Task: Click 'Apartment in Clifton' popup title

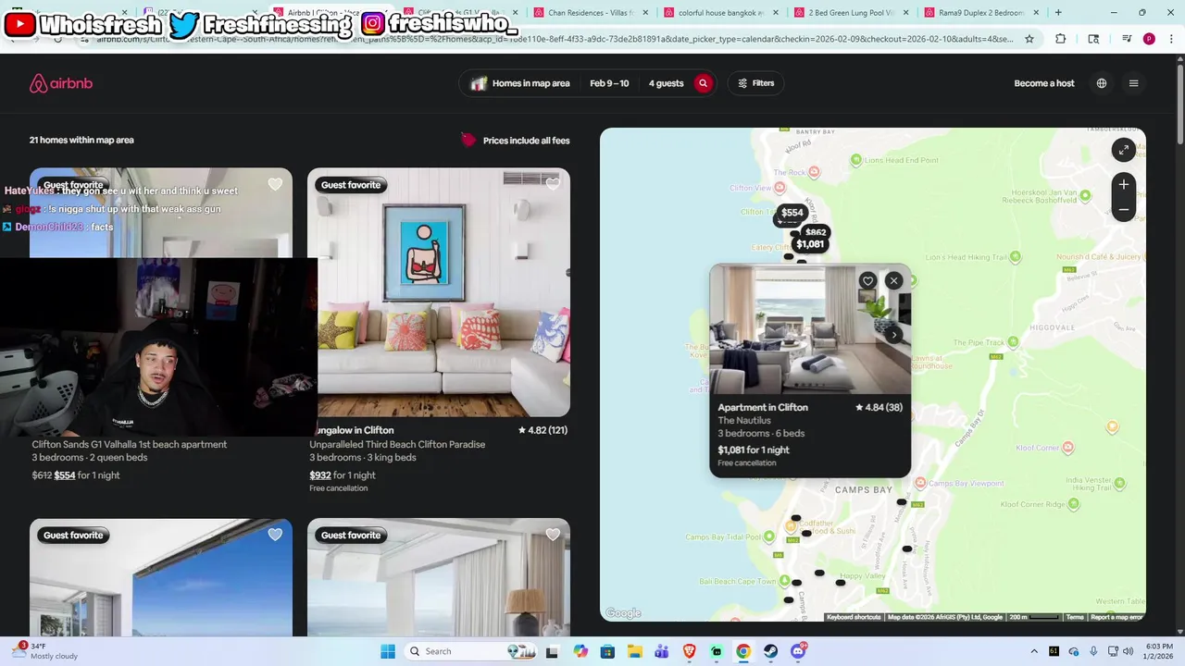Action: pyautogui.click(x=763, y=407)
